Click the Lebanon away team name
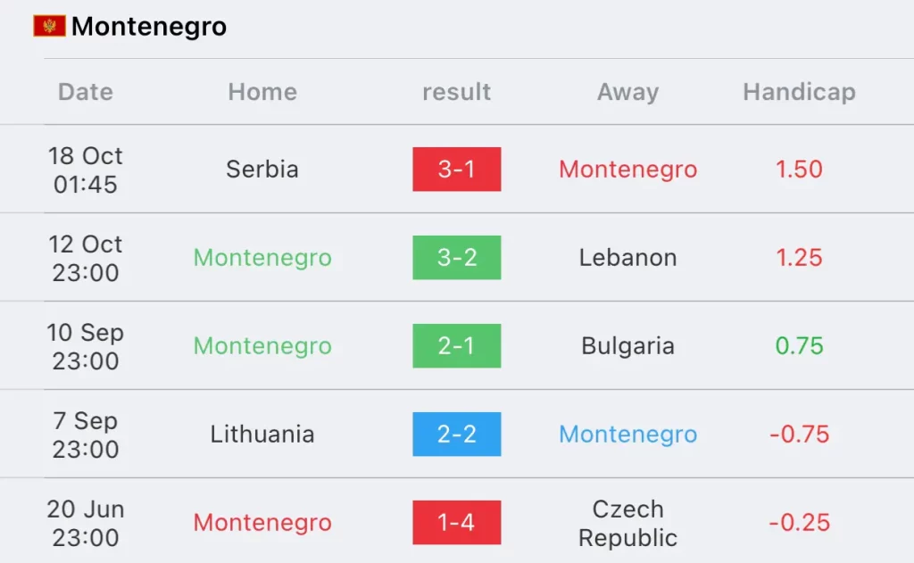The width and height of the screenshot is (914, 563). (x=627, y=258)
